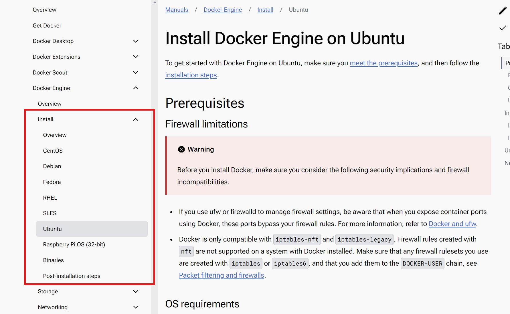510x314 pixels.
Task: Follow the 'Docker and ufw' link
Action: tap(452, 224)
